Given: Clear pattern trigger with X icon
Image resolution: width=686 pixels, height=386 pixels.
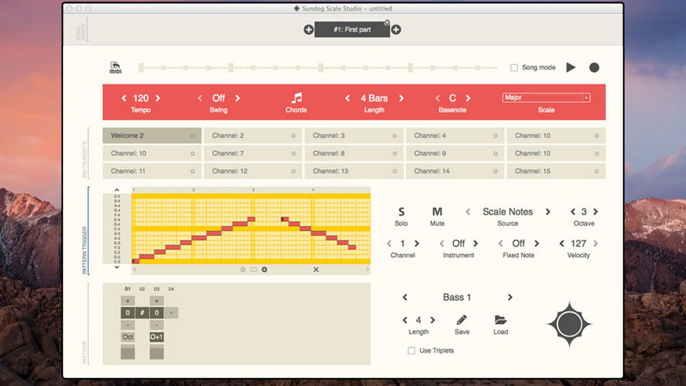Looking at the screenshot, I should pyautogui.click(x=316, y=270).
